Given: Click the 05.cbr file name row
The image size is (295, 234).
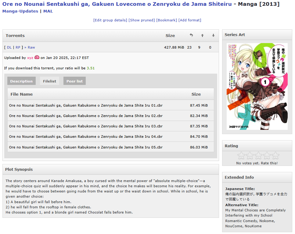Looking at the screenshot, I should click(111, 147).
